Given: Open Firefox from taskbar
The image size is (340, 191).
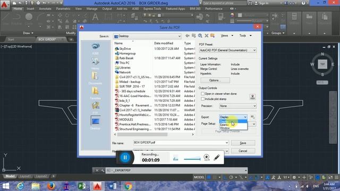Looking at the screenshot, I should point(51,186).
